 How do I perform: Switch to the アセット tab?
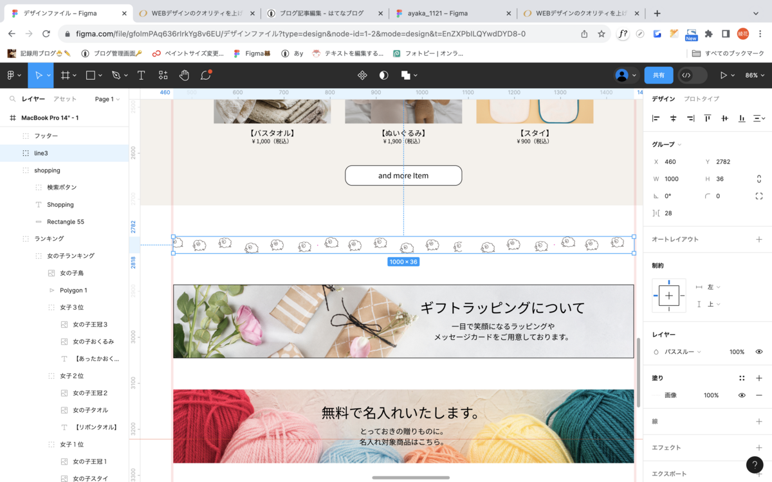coord(64,99)
